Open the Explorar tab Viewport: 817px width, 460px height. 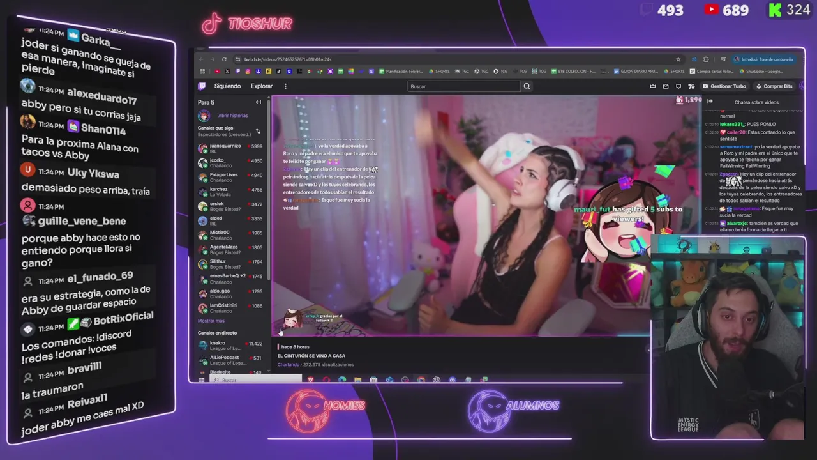pos(261,86)
